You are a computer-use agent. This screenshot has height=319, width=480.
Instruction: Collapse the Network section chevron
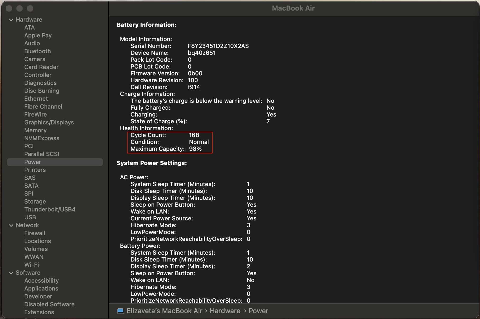[x=11, y=225]
